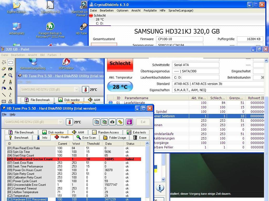
Task: Activate the Fill With Color bucket tool
Action: tap(11, 69)
